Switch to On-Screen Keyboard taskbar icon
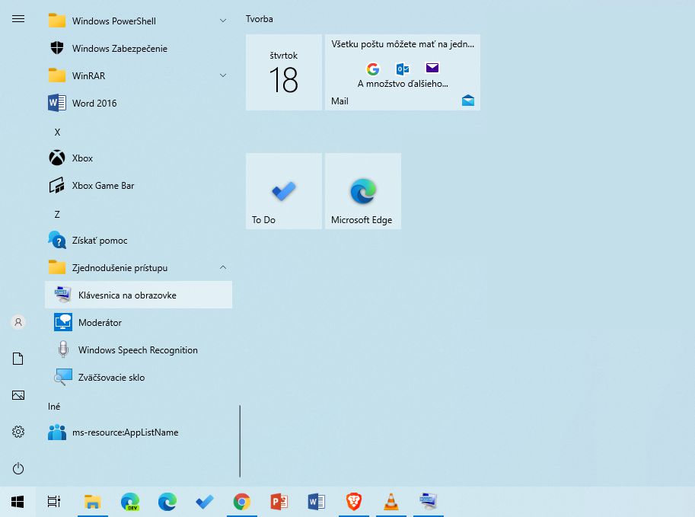 428,502
